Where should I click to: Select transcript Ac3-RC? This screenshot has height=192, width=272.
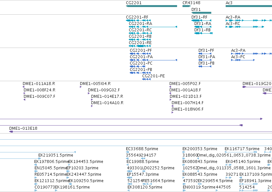tap(245, 27)
